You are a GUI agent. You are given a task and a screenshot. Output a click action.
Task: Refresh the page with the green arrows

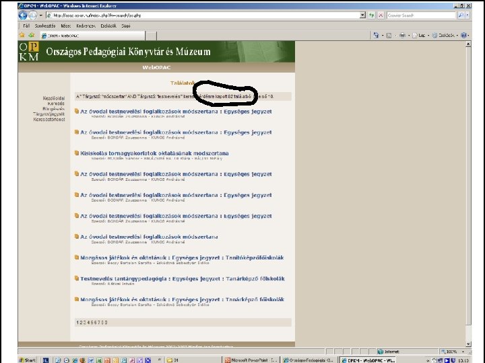371,15
